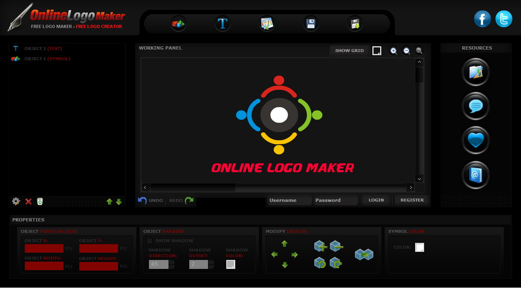This screenshot has height=288, width=521.
Task: Click the shadow outset value field
Action: [x=199, y=264]
